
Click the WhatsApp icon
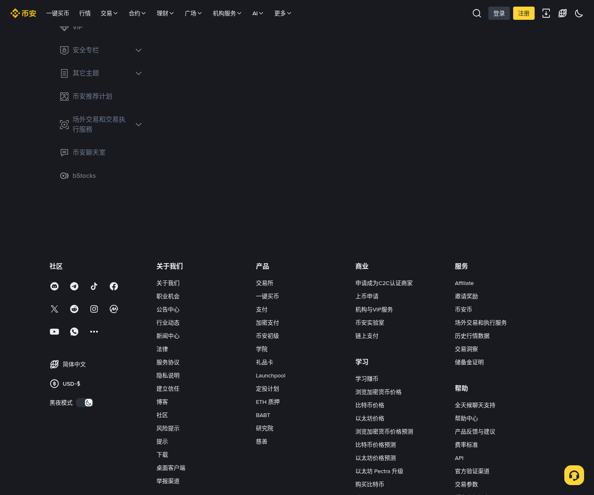(x=74, y=332)
